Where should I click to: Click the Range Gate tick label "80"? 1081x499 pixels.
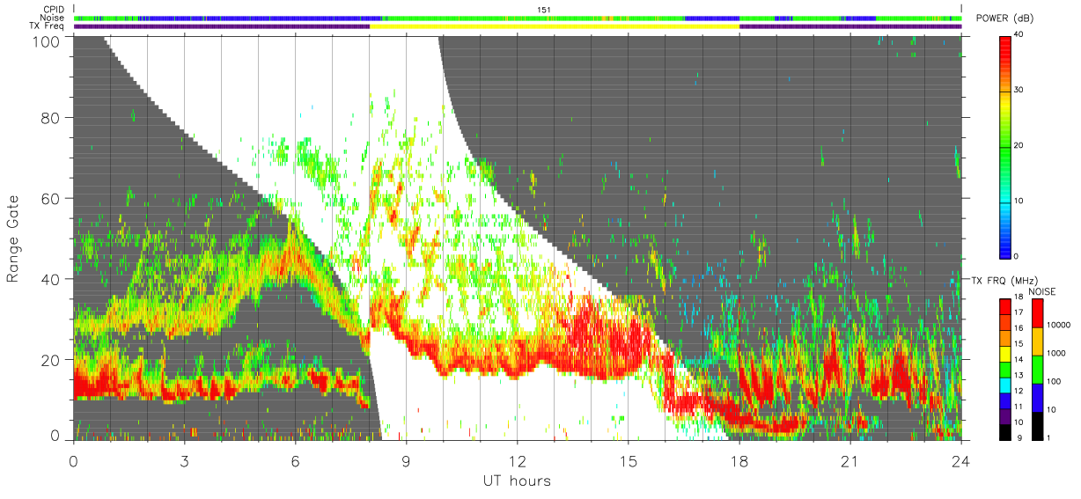click(51, 118)
